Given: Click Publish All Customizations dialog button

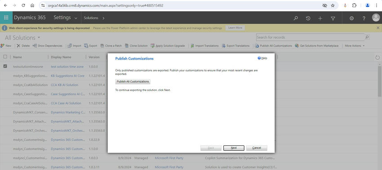Looking at the screenshot, I should coord(133,82).
